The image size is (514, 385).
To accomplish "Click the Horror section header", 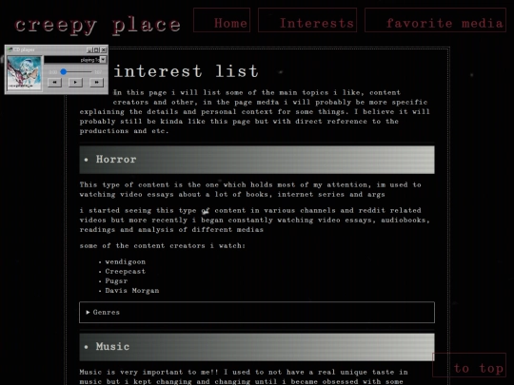I will coord(257,160).
